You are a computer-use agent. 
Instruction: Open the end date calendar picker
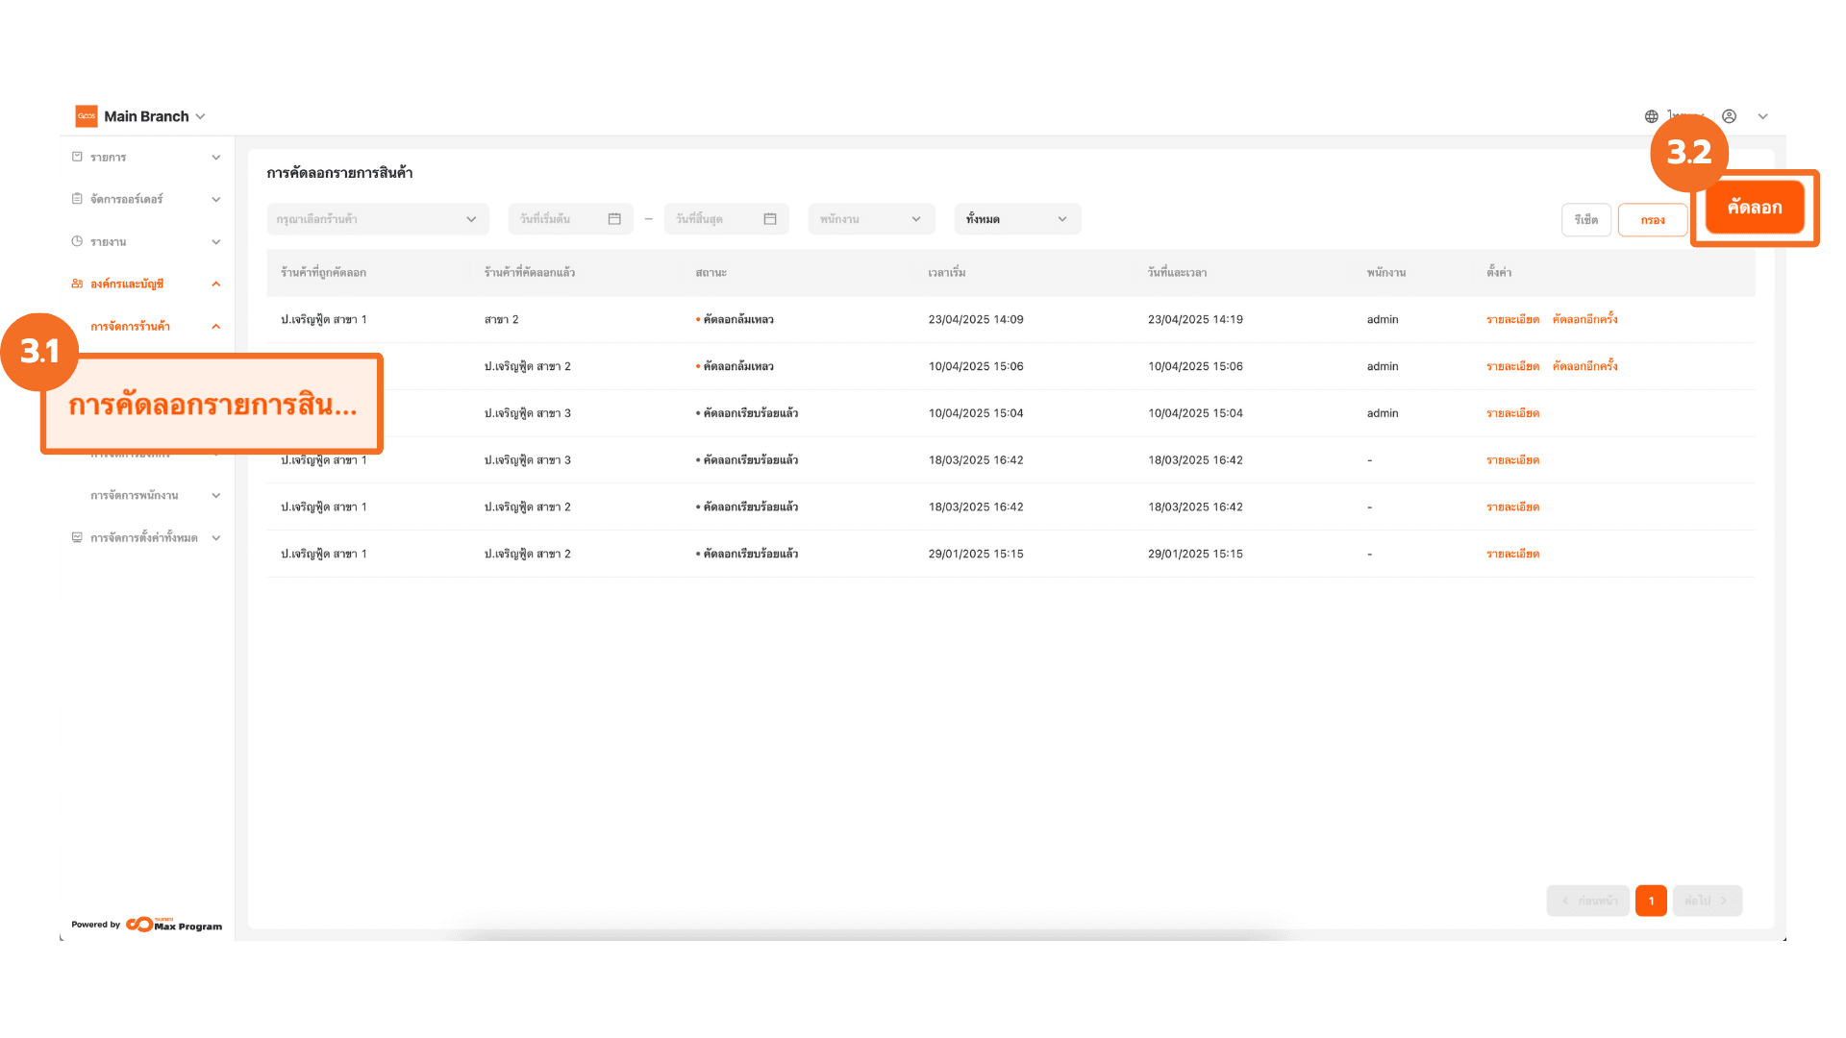tap(769, 219)
